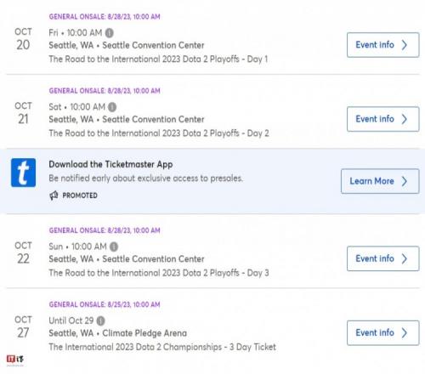Viewport: 425px width, 374px height.
Task: Click the IT watermark logo at bottom left
Action: (15, 360)
